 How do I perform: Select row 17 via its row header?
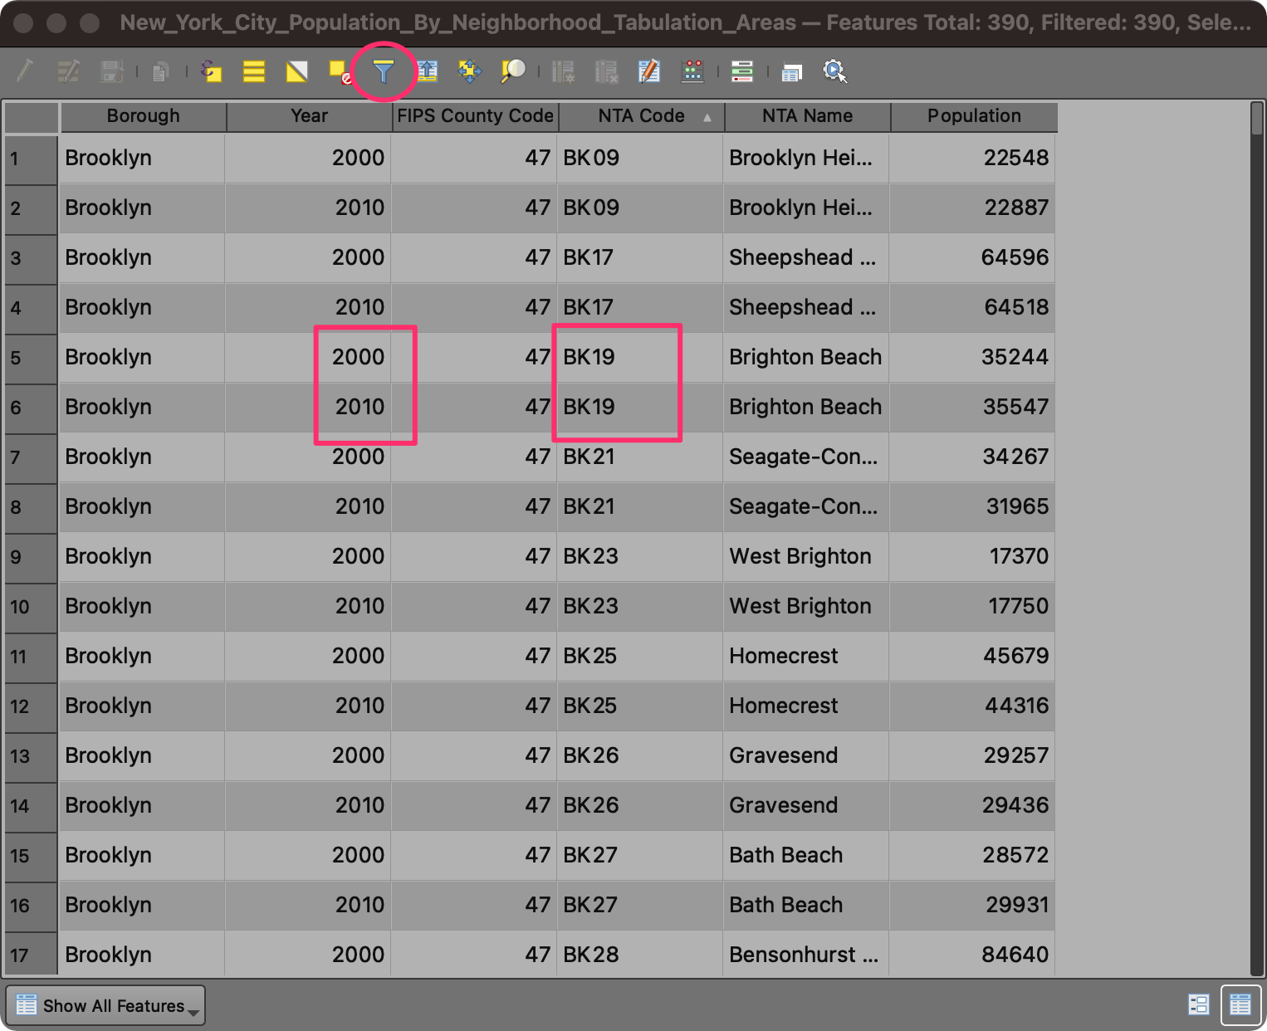click(31, 954)
